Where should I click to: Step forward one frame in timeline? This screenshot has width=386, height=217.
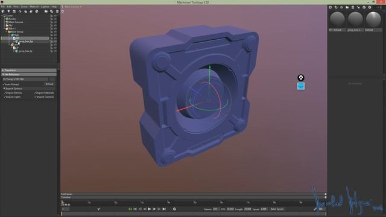[154, 209]
